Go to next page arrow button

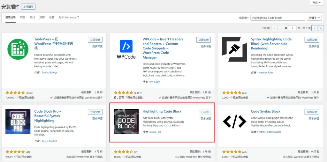coord(315,28)
